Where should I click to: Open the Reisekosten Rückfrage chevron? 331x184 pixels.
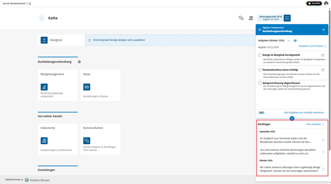pyautogui.click(x=323, y=140)
